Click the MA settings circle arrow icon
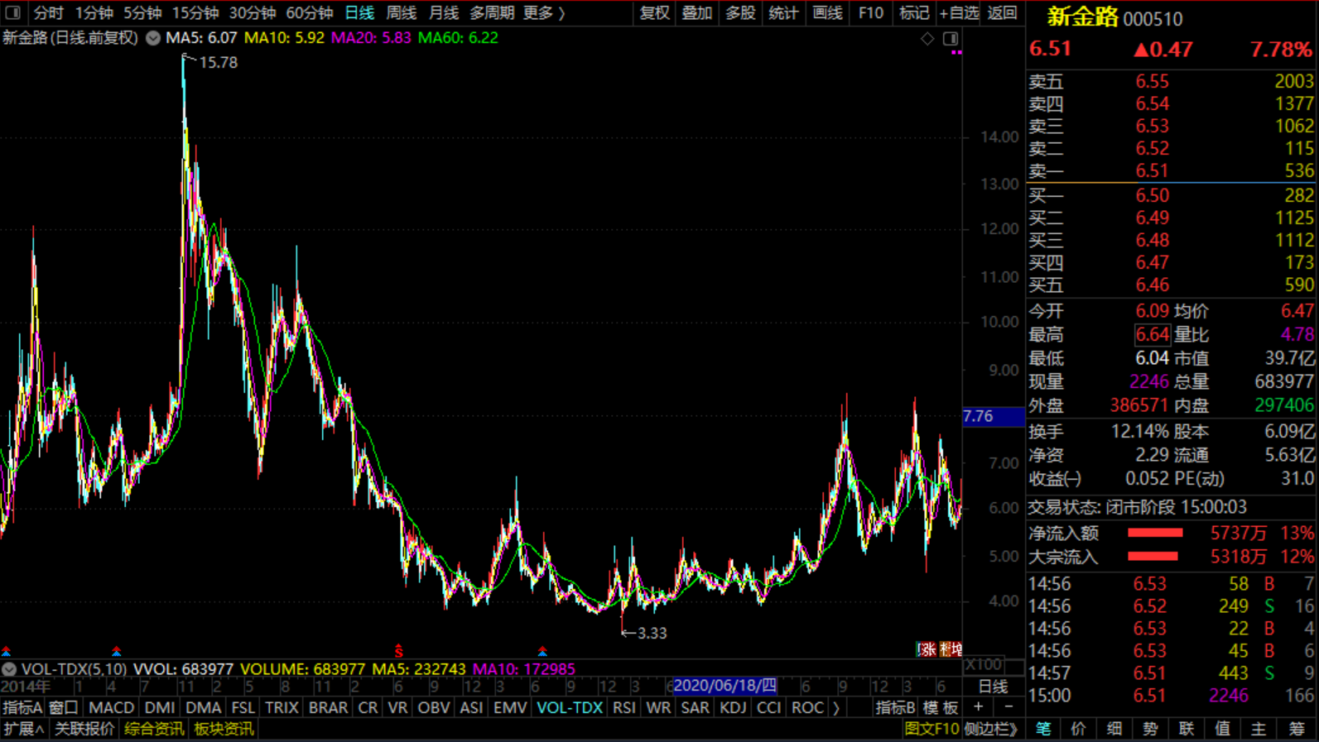1319x742 pixels. click(x=153, y=38)
